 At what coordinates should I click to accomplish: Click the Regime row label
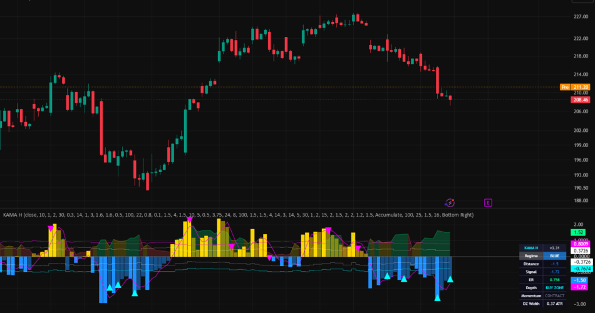click(531, 255)
